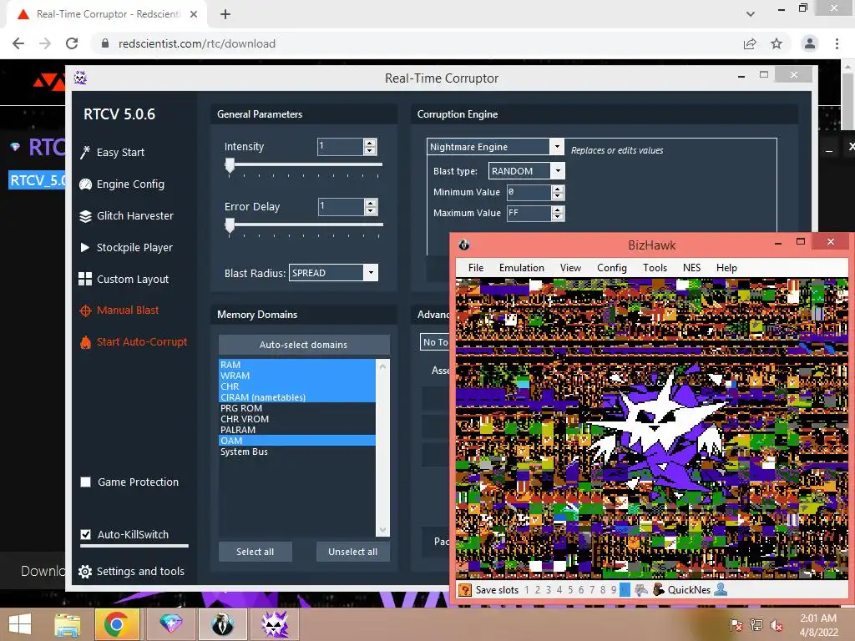Click BizHawk question-block icon in status bar
Viewport: 855px width, 641px height.
pyautogui.click(x=464, y=590)
